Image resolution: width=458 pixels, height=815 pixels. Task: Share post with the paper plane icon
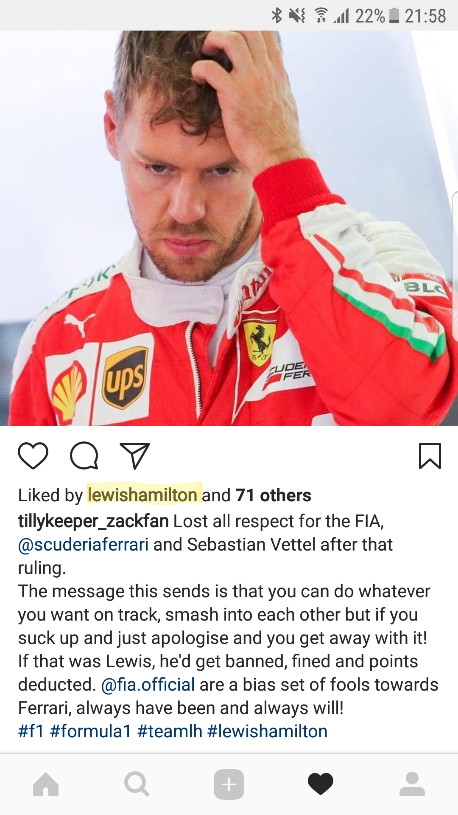click(x=135, y=456)
